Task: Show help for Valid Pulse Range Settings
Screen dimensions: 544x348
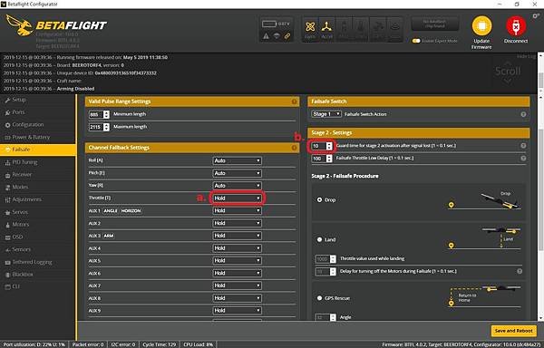Action: [294, 101]
